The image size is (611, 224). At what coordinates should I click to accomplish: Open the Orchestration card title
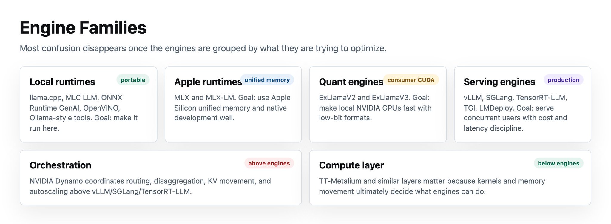click(60, 165)
